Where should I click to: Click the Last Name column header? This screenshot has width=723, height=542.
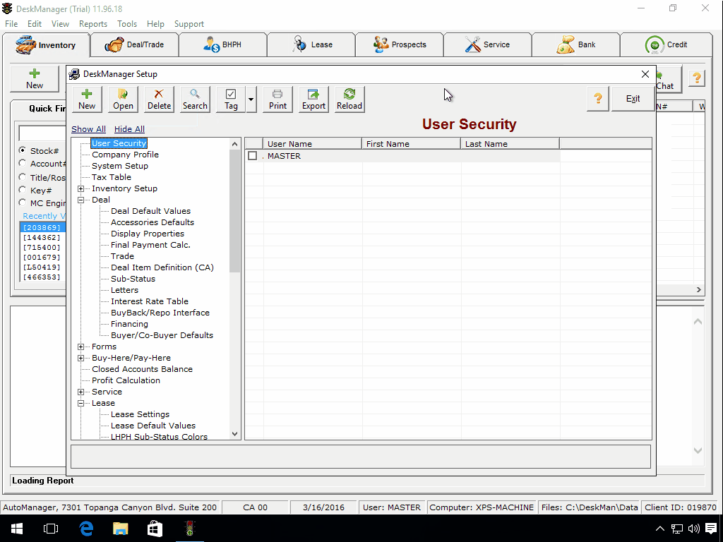tap(510, 144)
